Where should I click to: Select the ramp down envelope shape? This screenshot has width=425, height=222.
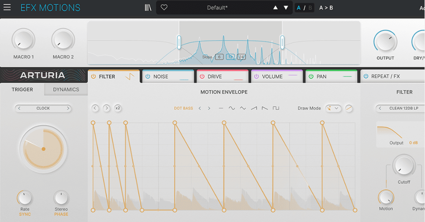(265, 108)
